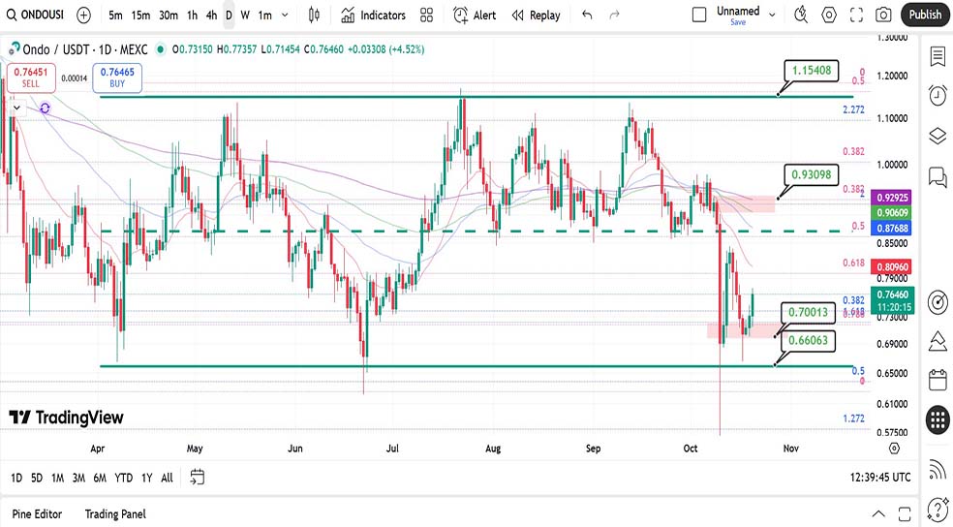Image resolution: width=953 pixels, height=527 pixels.
Task: Enter fullscreen mode
Action: point(856,15)
